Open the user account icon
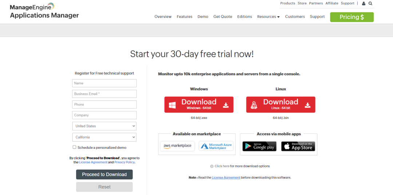The width and height of the screenshot is (393, 195). (x=364, y=4)
